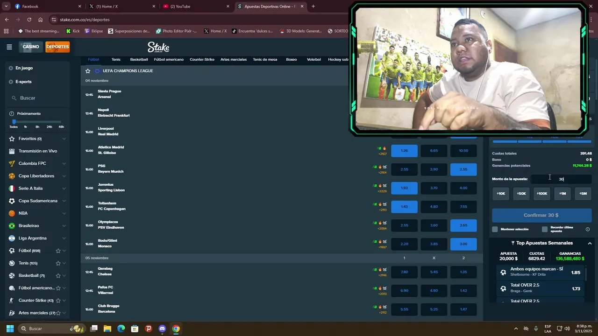Screen dimensions: 598x336
Task: Expand the Liga Argentina chevron
Action: [x=64, y=238]
